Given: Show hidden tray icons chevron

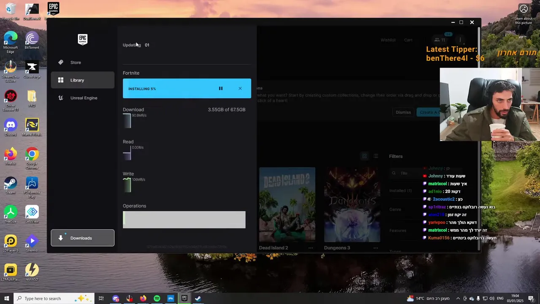Looking at the screenshot, I should coord(458,299).
